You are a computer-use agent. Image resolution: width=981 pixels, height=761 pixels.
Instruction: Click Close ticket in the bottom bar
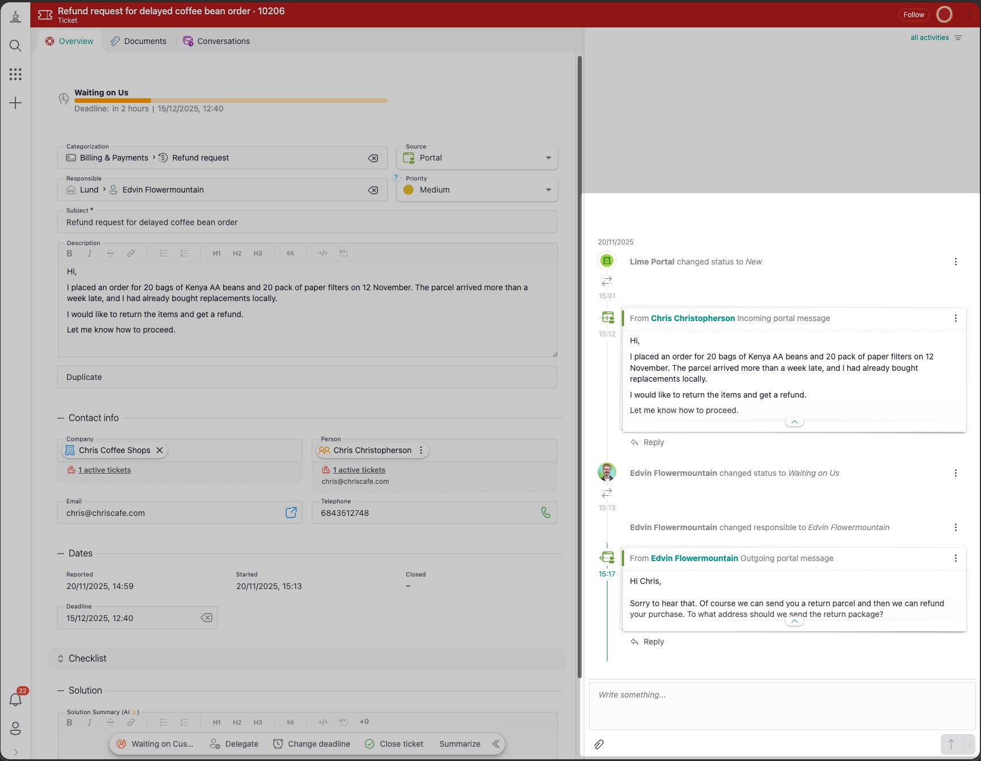(401, 744)
